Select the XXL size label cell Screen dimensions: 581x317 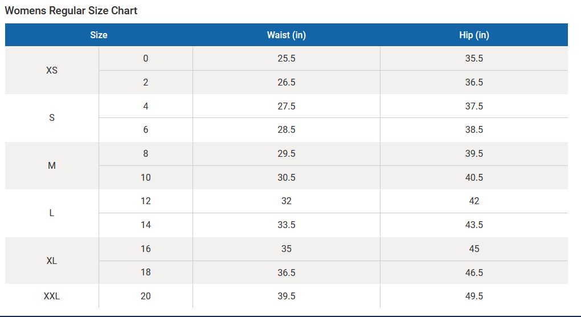click(52, 296)
